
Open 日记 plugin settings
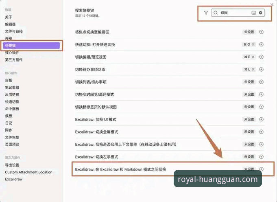tap(9, 123)
